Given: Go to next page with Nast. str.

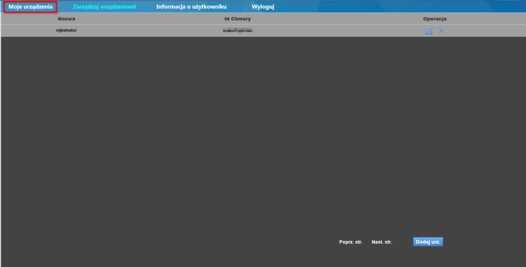Looking at the screenshot, I should point(382,242).
